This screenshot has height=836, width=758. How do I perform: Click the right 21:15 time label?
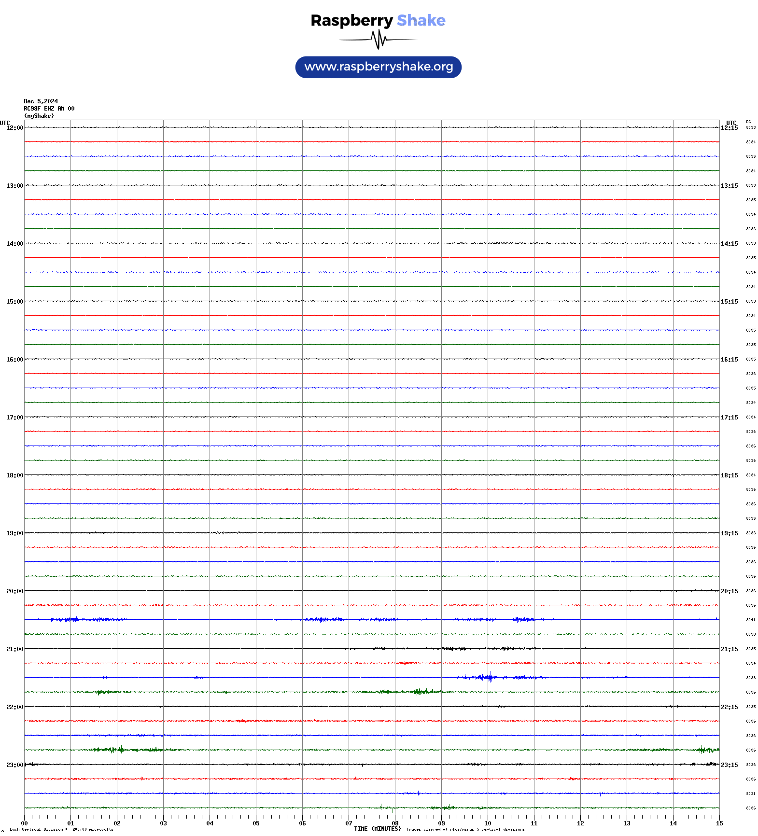730,649
